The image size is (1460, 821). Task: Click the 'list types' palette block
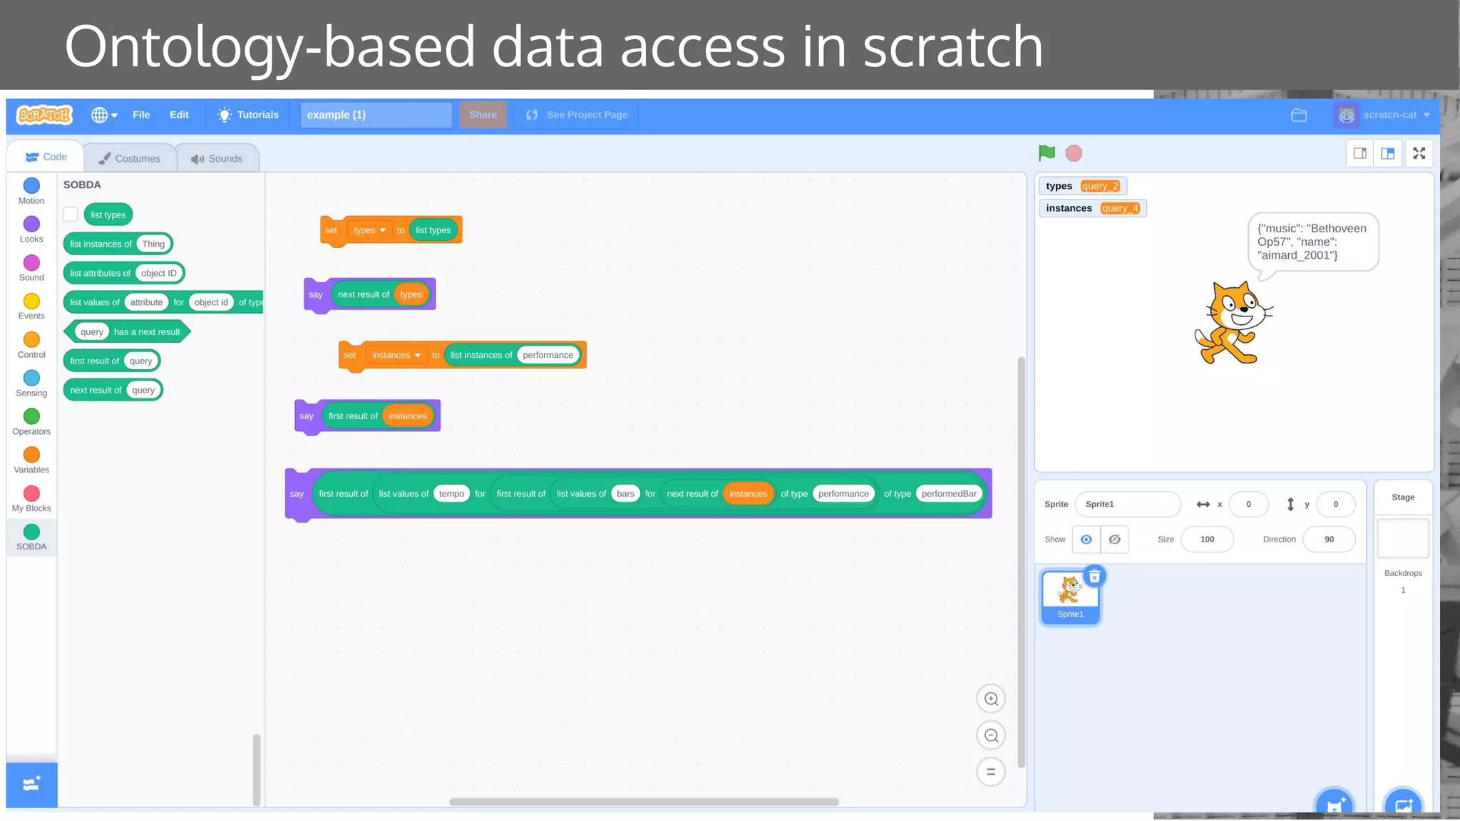pos(108,215)
